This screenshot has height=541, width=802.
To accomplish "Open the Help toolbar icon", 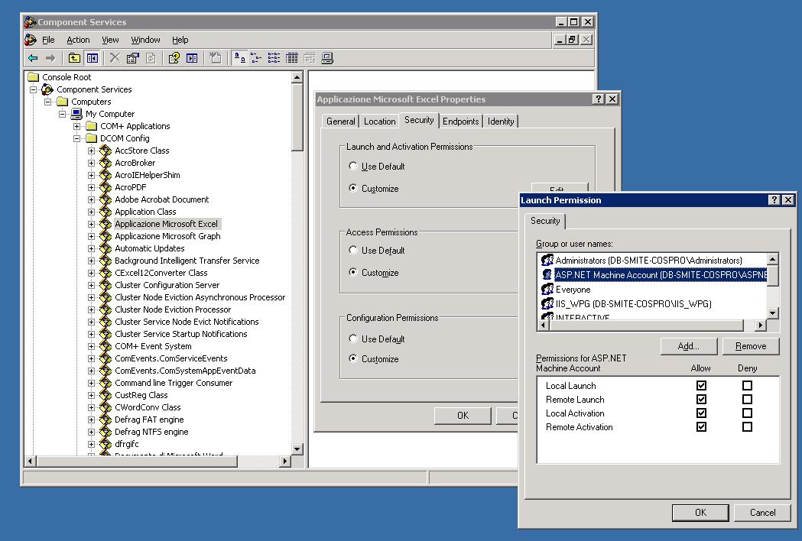I will click(174, 58).
